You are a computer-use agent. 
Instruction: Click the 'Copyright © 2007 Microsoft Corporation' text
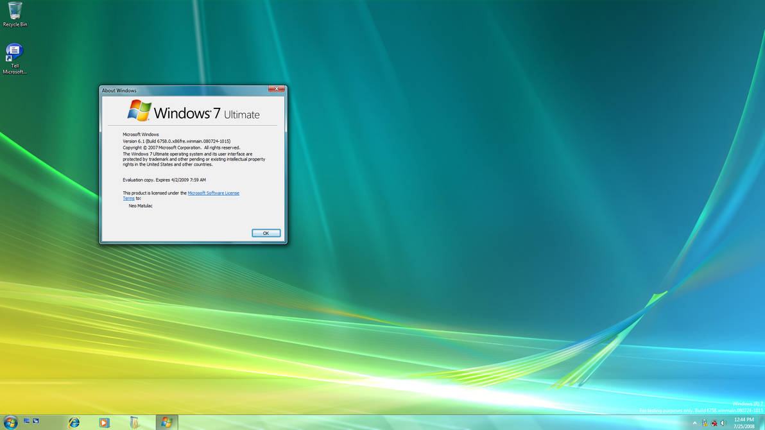pos(181,148)
